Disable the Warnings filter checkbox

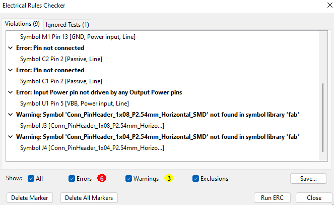point(128,179)
